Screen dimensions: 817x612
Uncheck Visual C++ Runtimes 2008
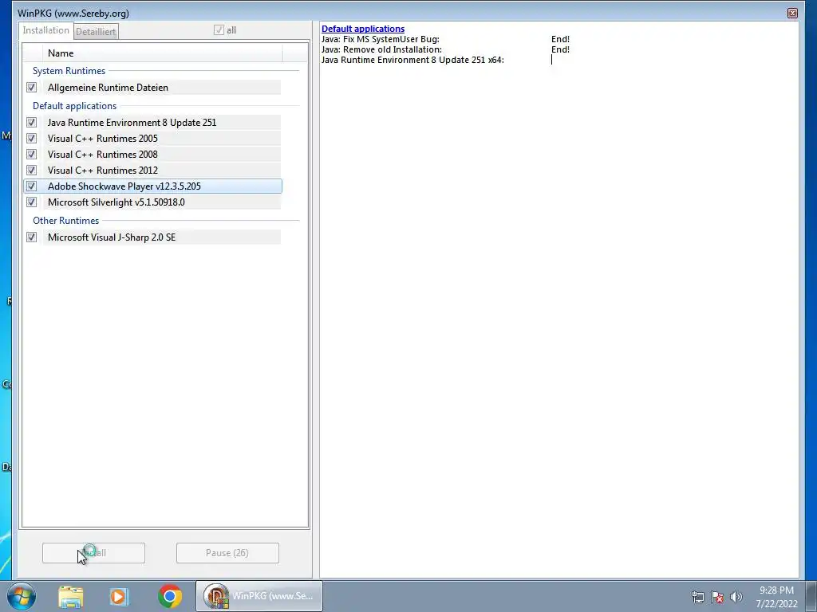[31, 154]
